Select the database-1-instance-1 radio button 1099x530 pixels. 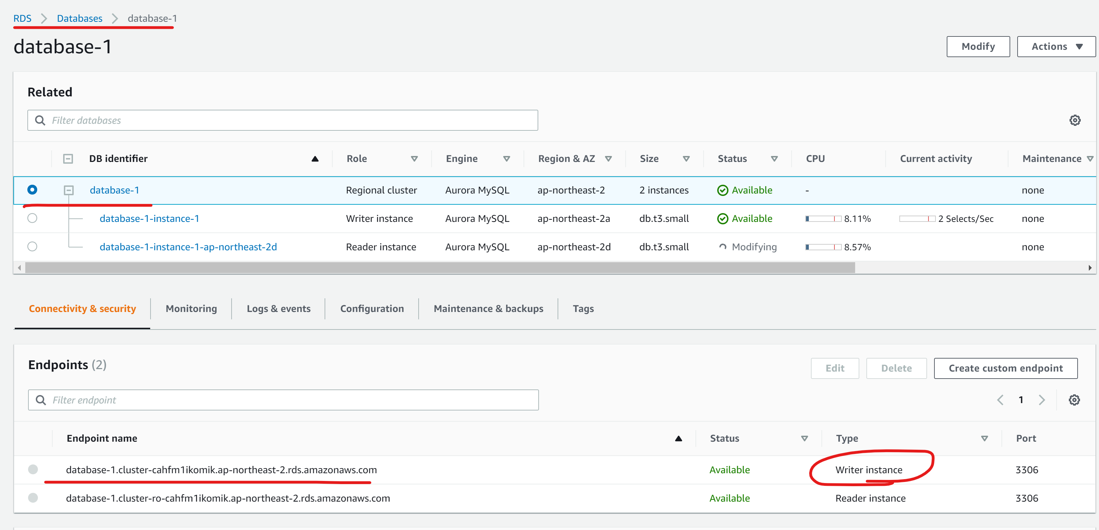click(x=32, y=218)
